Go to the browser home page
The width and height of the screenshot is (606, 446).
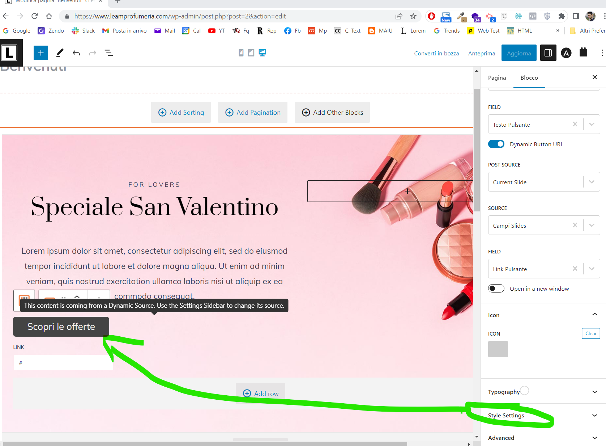pos(49,16)
